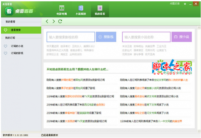Open 八一中文网 source link

pyautogui.click(x=164, y=121)
